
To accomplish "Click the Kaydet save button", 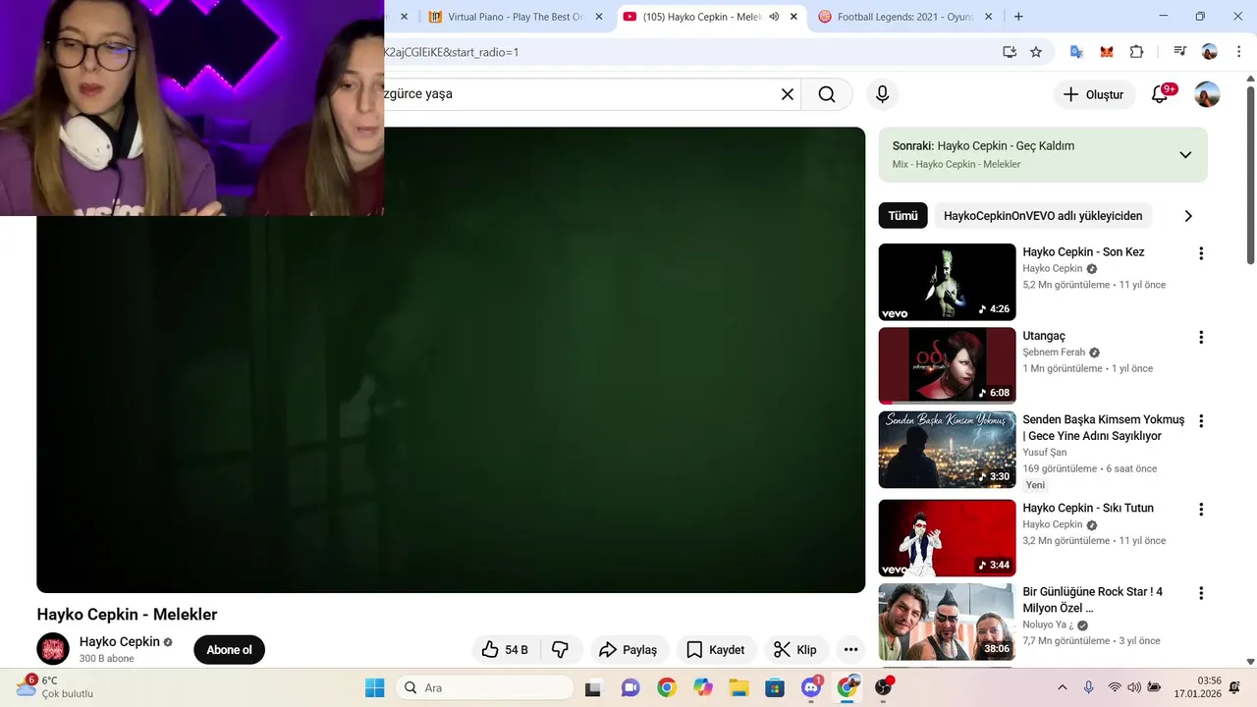I will (716, 650).
